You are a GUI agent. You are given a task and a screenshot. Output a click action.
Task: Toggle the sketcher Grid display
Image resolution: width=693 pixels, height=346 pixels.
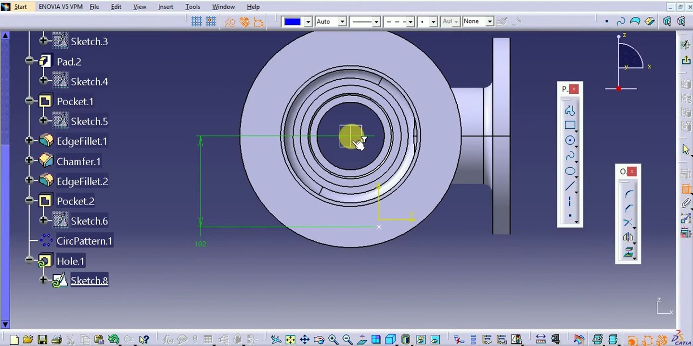pyautogui.click(x=196, y=22)
